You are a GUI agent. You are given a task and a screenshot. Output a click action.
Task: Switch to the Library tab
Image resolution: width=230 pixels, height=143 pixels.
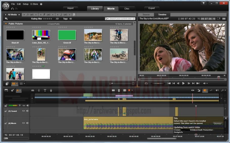click(x=95, y=9)
